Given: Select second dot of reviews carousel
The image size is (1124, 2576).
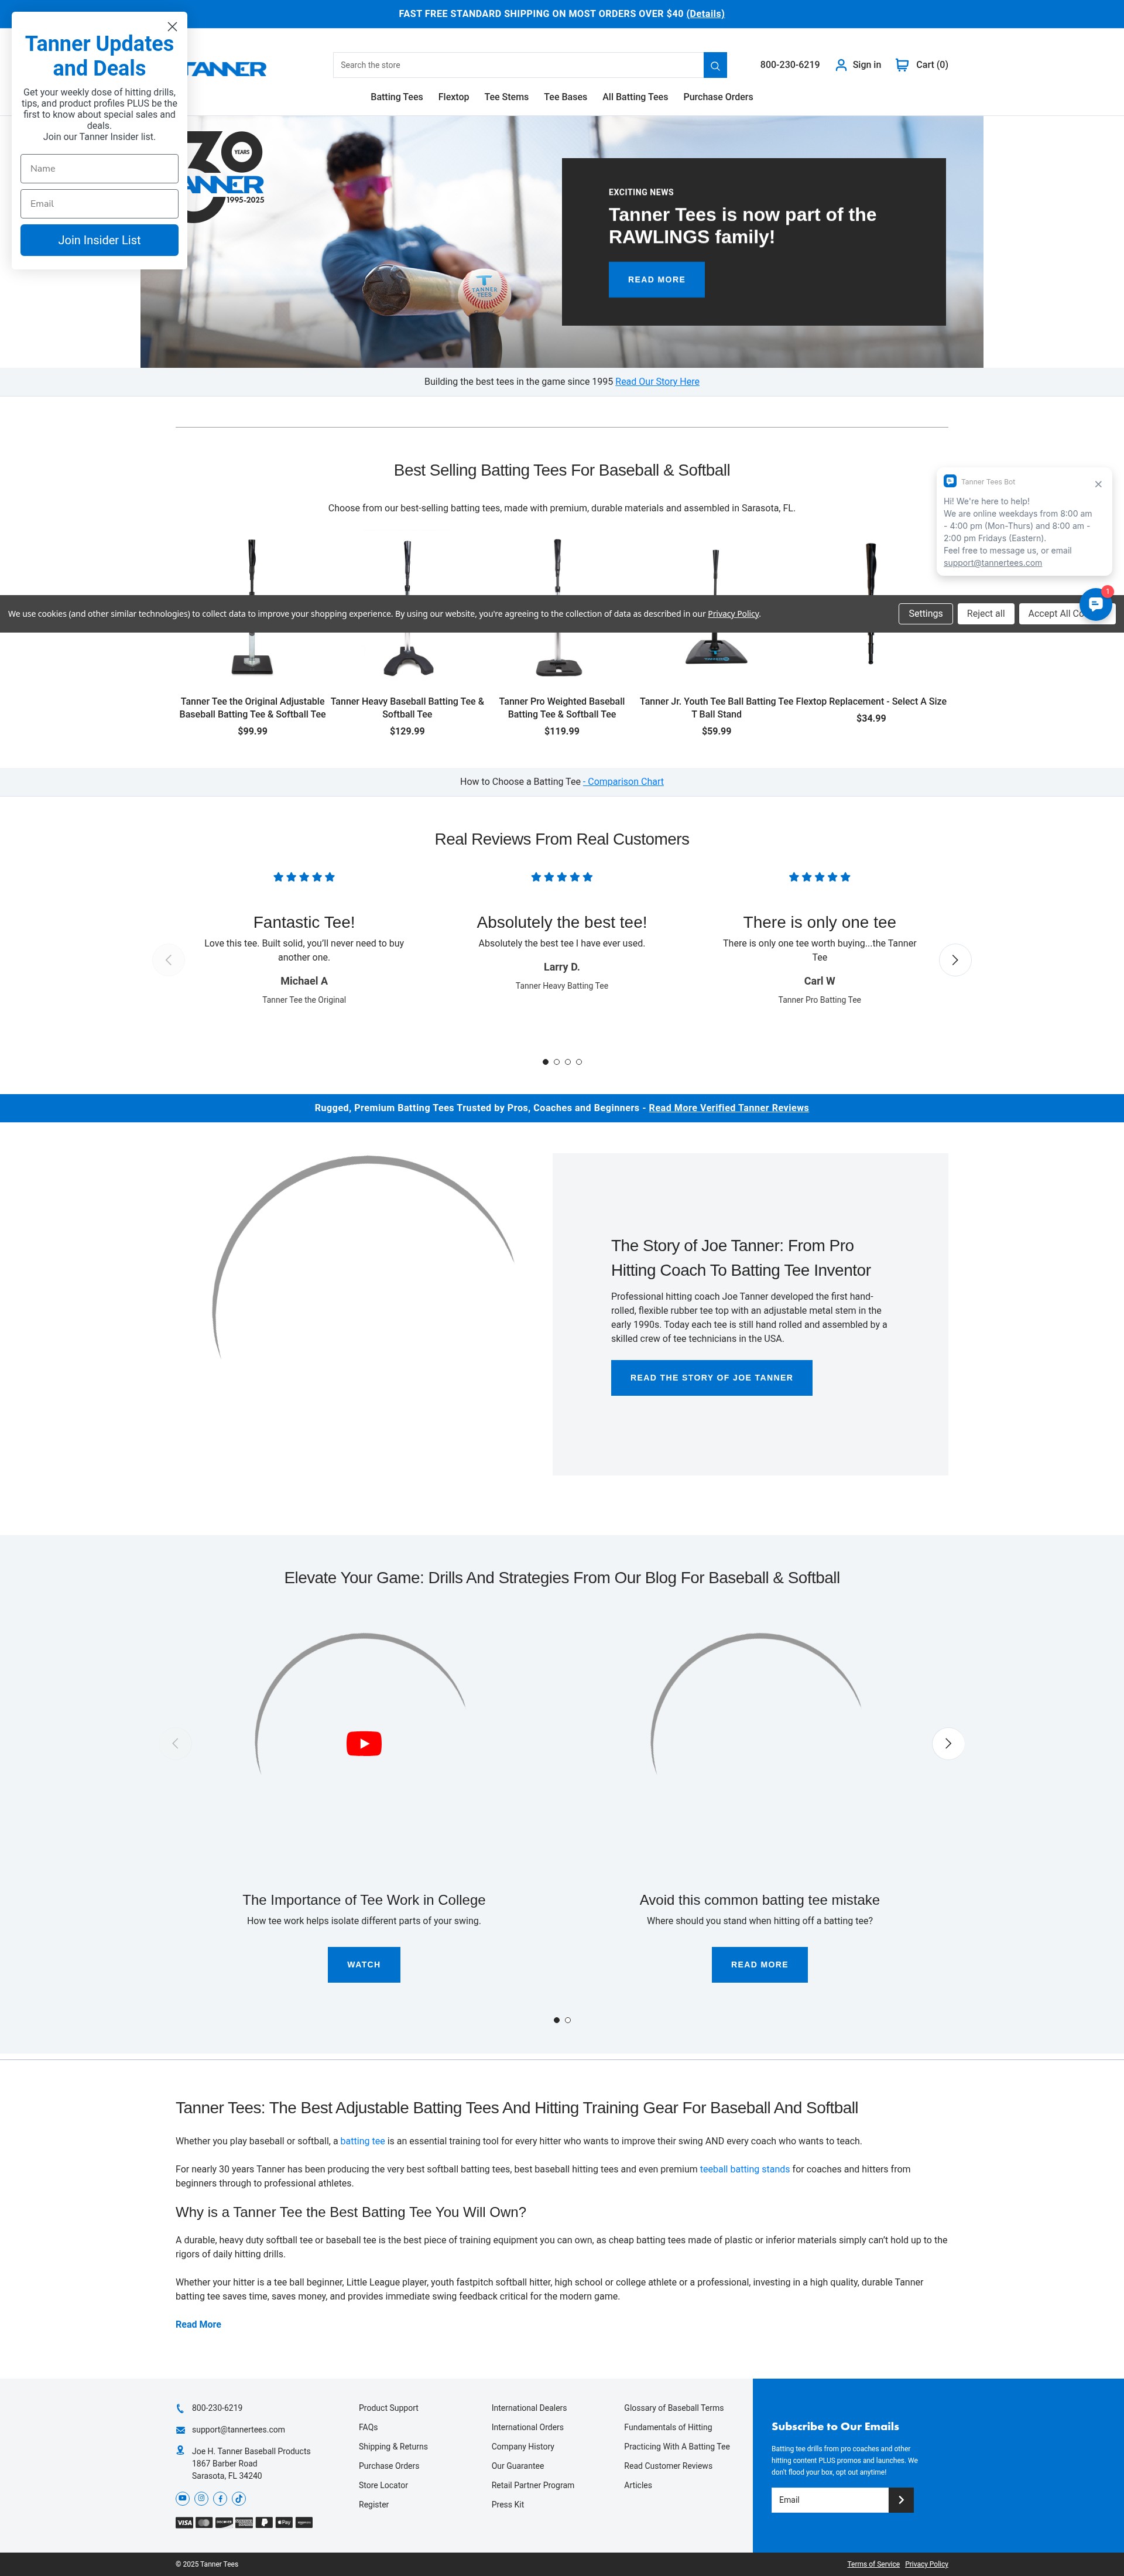Looking at the screenshot, I should click(x=557, y=1062).
